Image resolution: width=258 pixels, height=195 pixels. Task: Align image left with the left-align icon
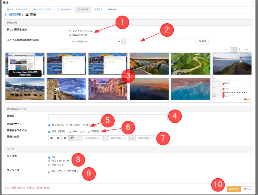pos(52,138)
